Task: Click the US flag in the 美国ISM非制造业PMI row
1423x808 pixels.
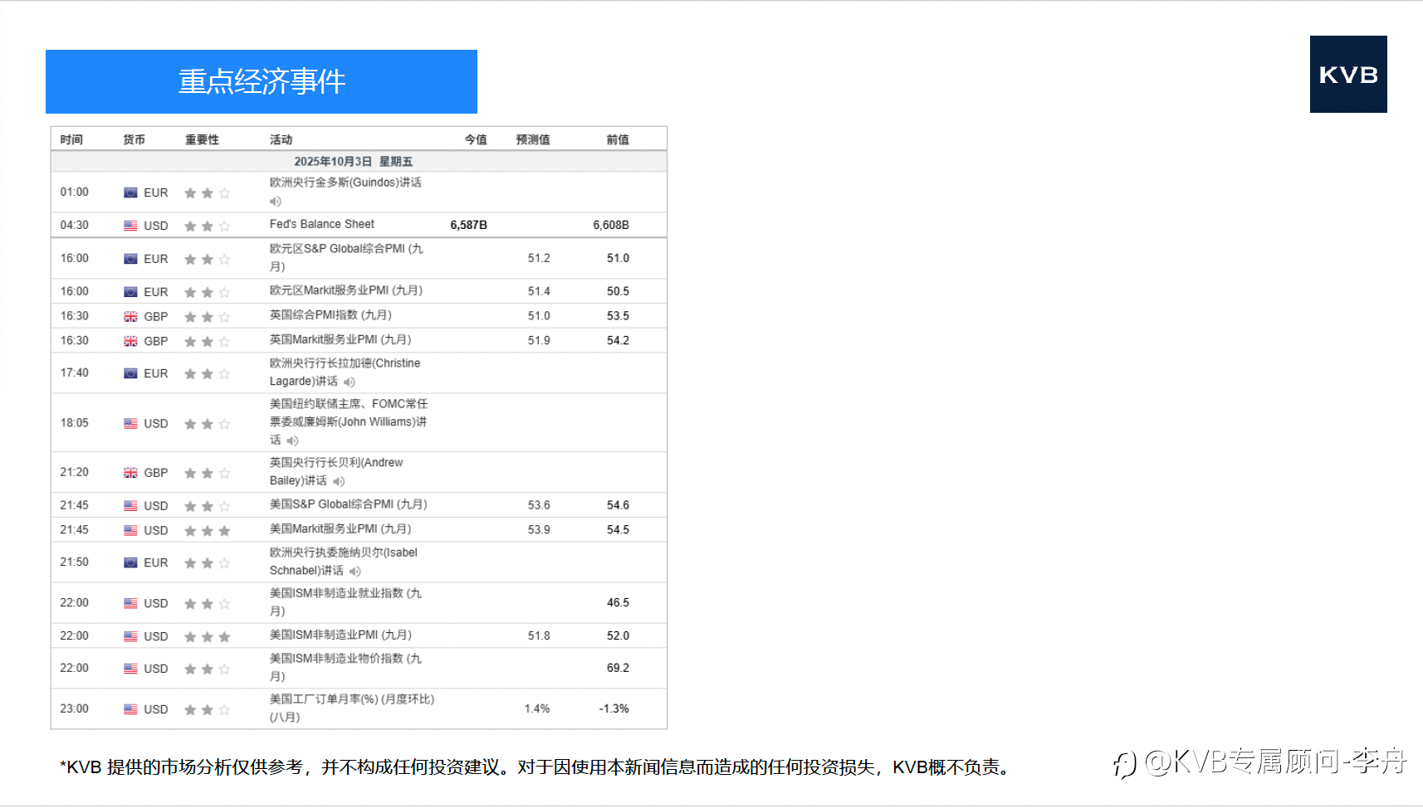Action: tap(130, 636)
